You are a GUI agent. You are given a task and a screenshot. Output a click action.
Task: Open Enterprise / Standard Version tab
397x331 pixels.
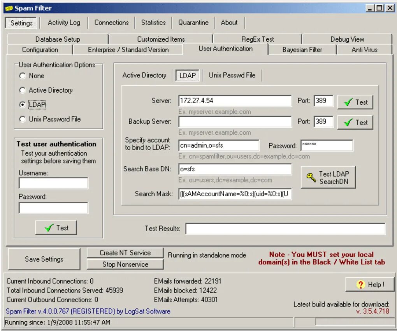(128, 49)
